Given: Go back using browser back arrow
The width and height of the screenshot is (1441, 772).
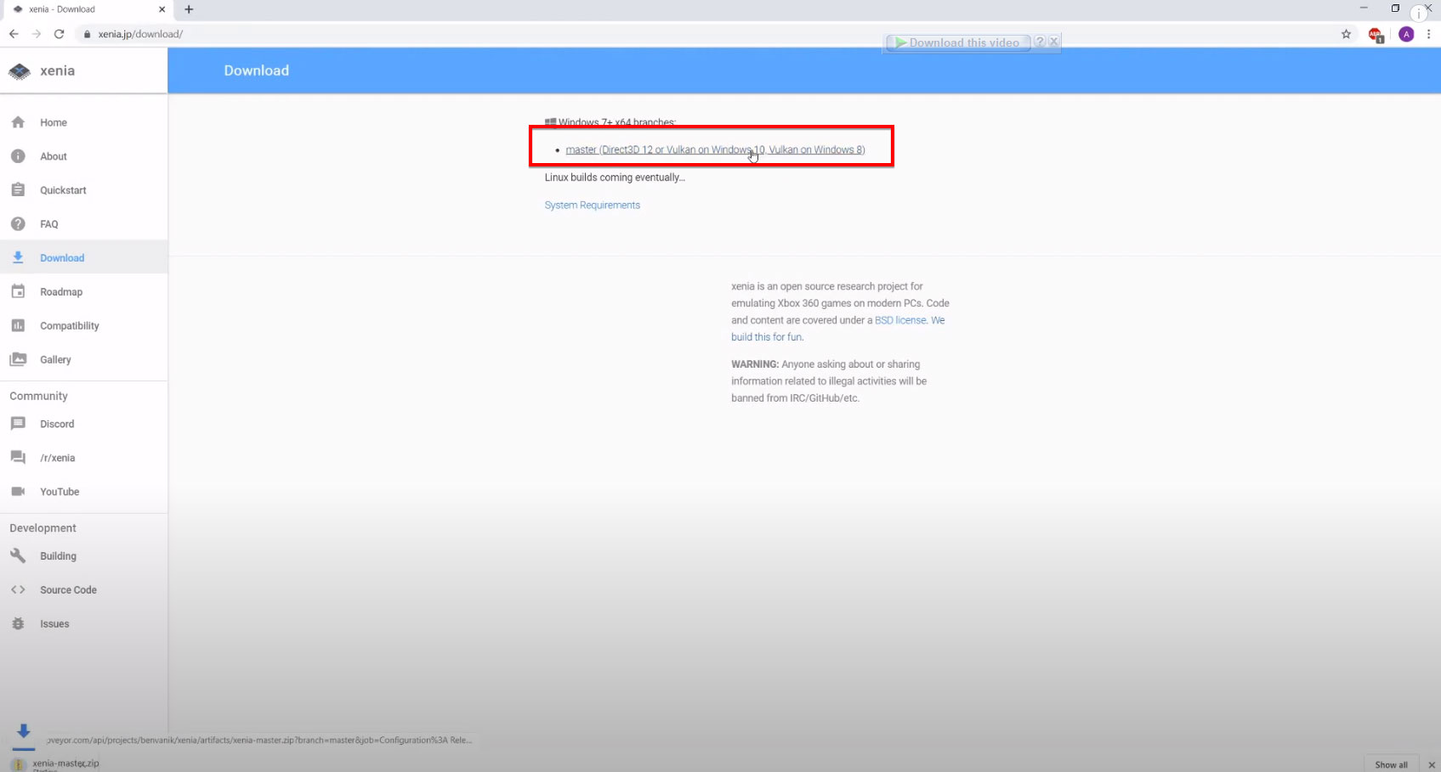Looking at the screenshot, I should [14, 34].
